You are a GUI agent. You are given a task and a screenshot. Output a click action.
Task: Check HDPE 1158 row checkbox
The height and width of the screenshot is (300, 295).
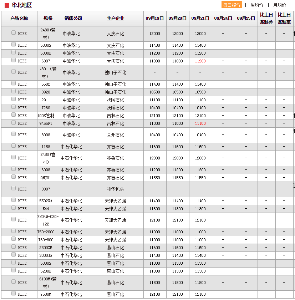[x=14, y=146]
